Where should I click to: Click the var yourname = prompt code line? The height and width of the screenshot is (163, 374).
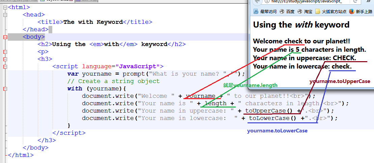click(x=156, y=74)
